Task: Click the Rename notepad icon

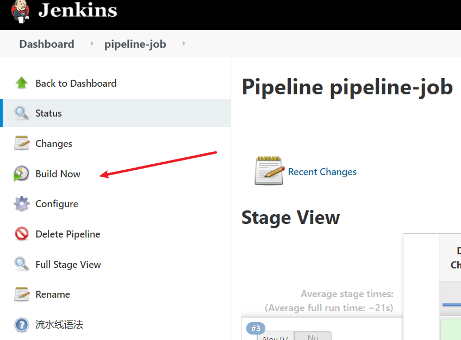Action: click(x=22, y=294)
